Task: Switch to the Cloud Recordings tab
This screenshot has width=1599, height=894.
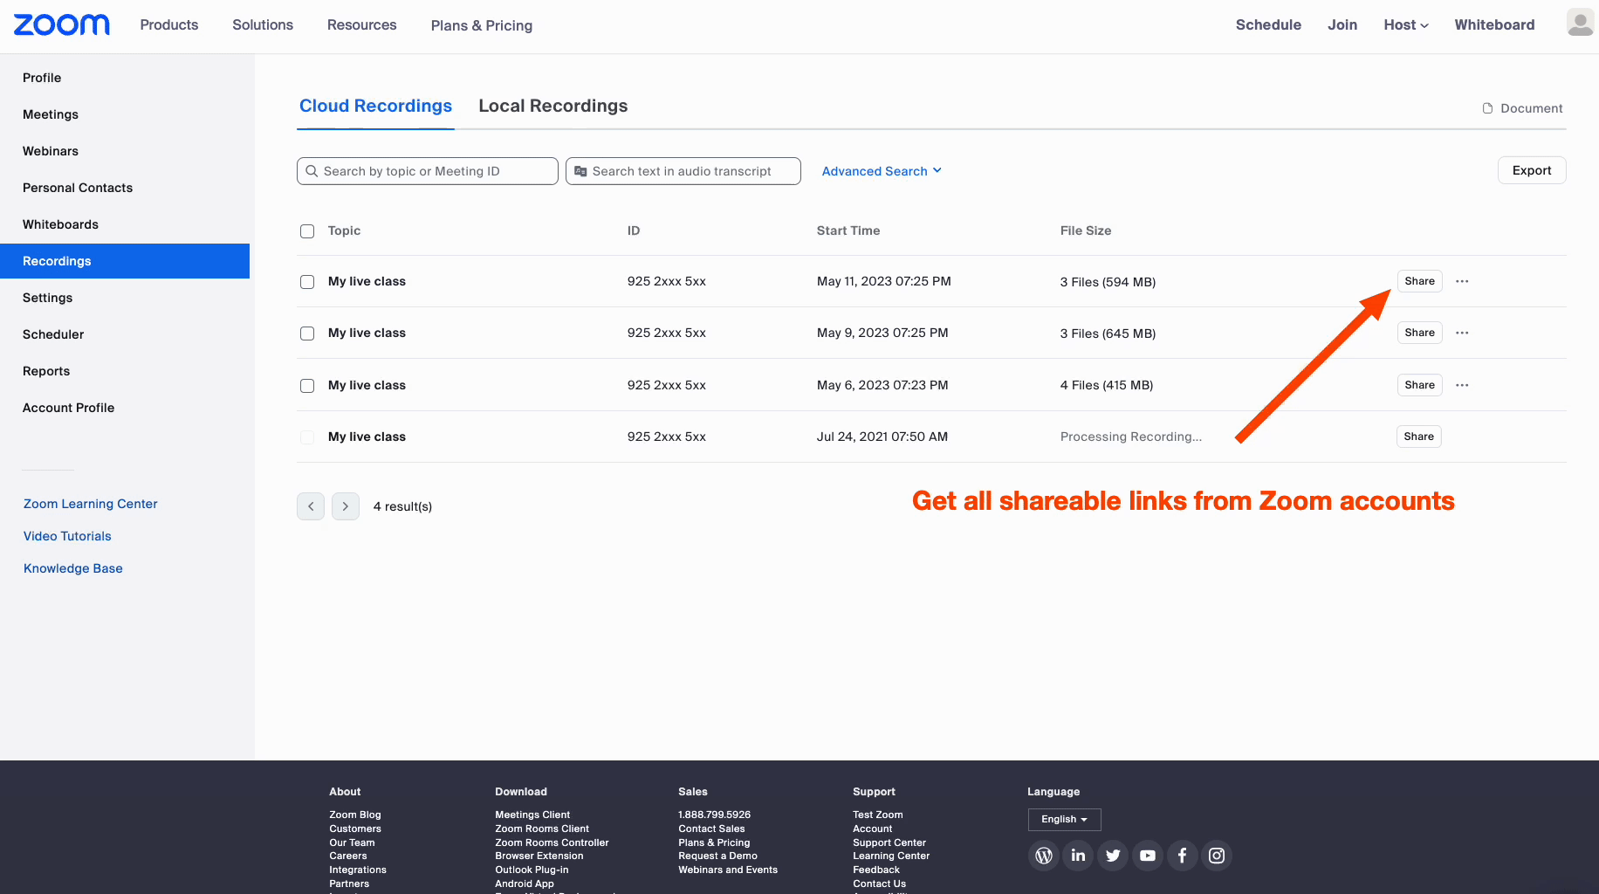Action: click(375, 106)
